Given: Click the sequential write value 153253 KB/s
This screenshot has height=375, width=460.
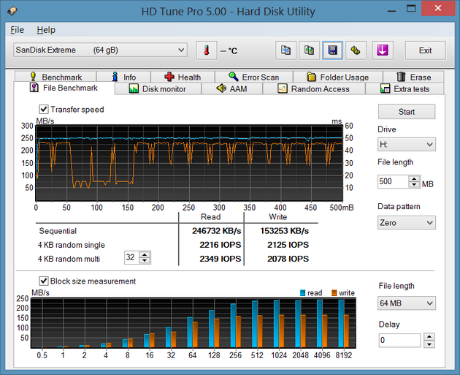Looking at the screenshot, I should (x=285, y=231).
